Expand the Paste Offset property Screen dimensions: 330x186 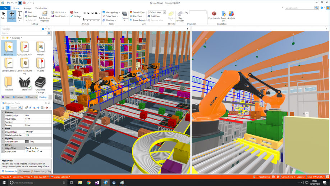(3, 152)
